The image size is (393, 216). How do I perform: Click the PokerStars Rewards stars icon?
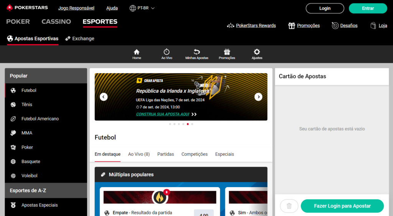click(230, 26)
